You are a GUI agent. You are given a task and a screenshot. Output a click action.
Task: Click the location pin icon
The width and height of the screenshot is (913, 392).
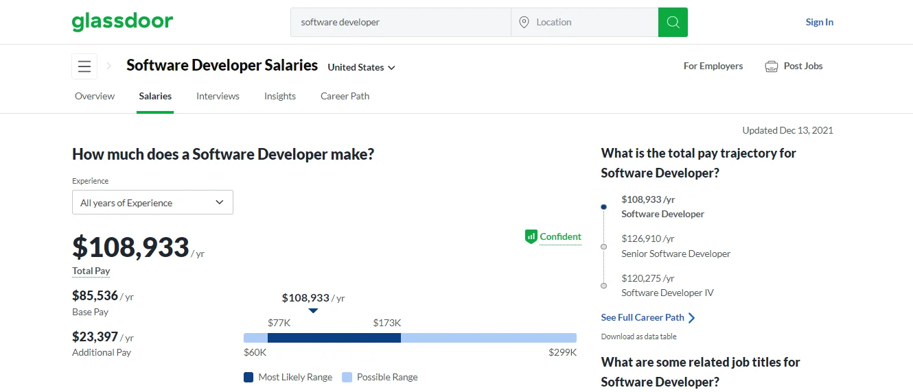tap(524, 23)
